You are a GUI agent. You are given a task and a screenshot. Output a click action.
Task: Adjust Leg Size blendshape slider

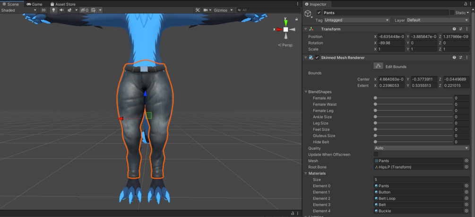click(x=414, y=123)
